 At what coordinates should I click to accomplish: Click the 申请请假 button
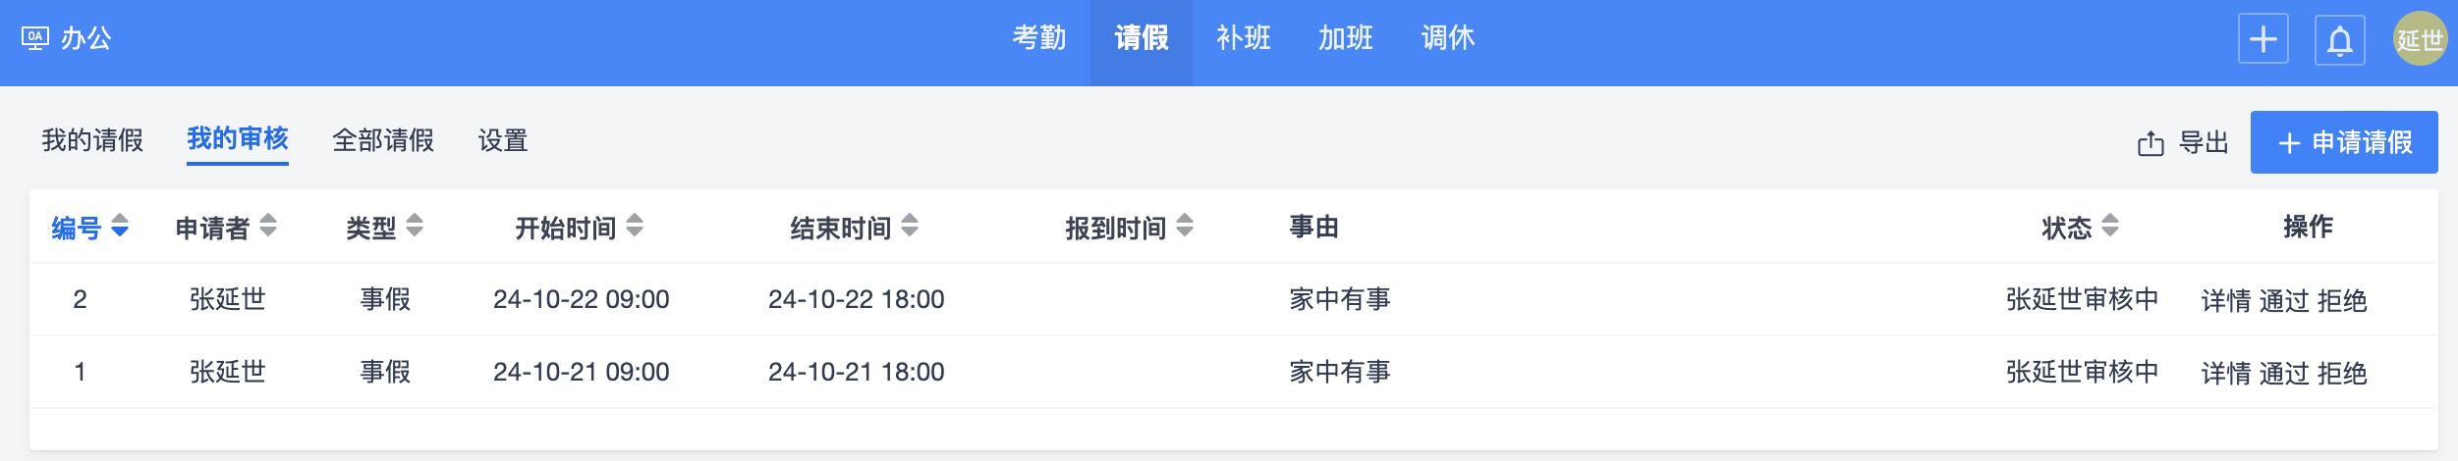point(2343,142)
